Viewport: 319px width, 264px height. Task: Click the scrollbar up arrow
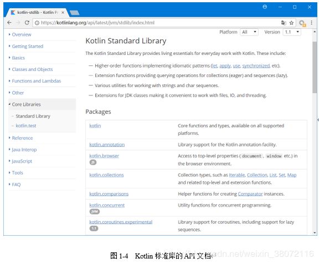315,32
